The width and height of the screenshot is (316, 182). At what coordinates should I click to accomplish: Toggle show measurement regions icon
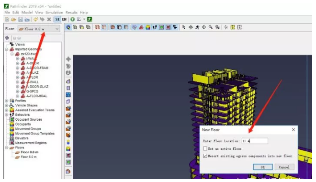coord(168,27)
